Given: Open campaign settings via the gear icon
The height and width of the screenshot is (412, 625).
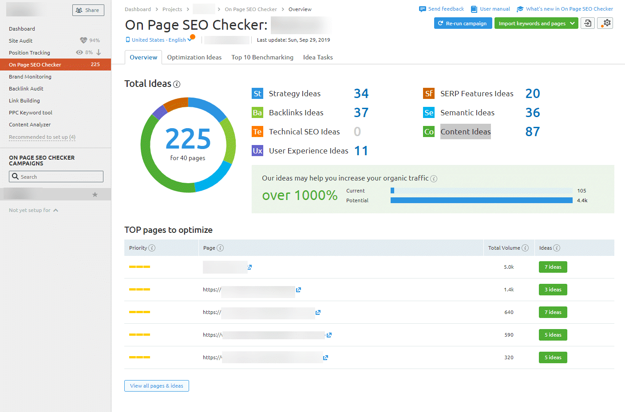Looking at the screenshot, I should (605, 23).
